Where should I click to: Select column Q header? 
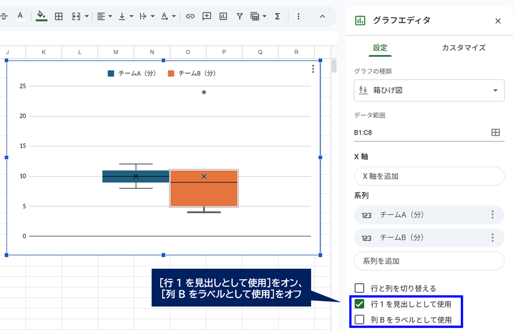(261, 52)
